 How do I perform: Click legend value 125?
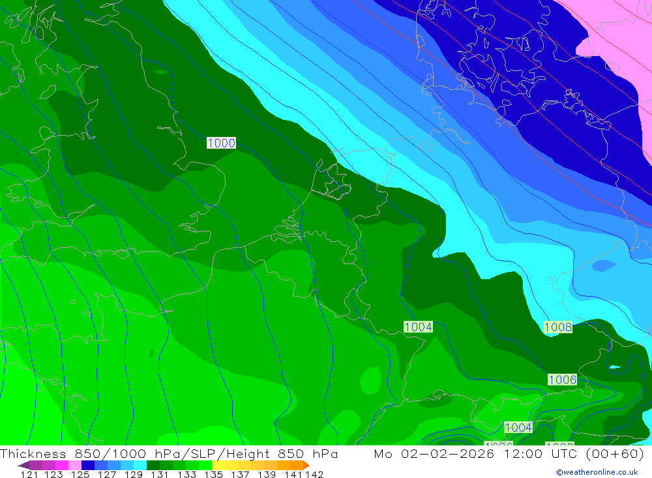pos(80,474)
